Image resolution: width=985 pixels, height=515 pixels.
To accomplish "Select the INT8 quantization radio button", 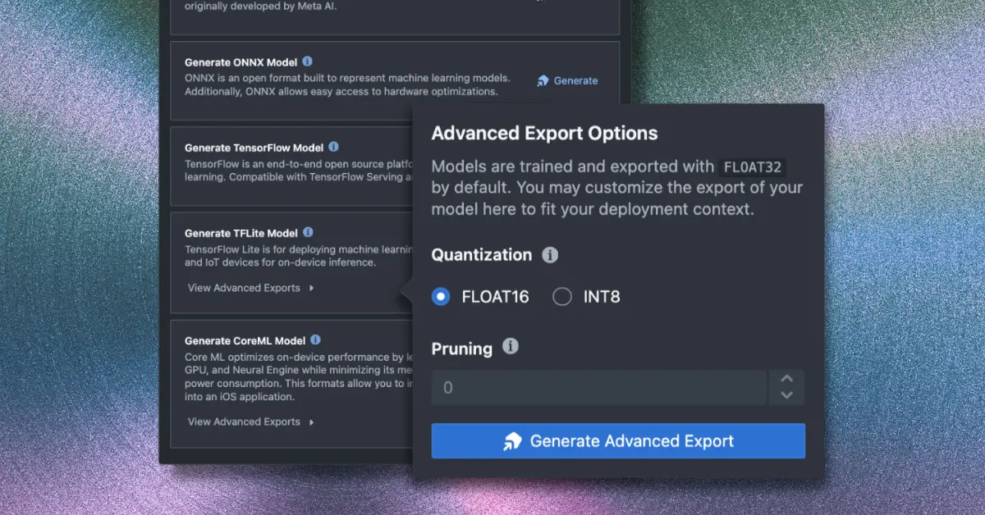I will pos(562,296).
